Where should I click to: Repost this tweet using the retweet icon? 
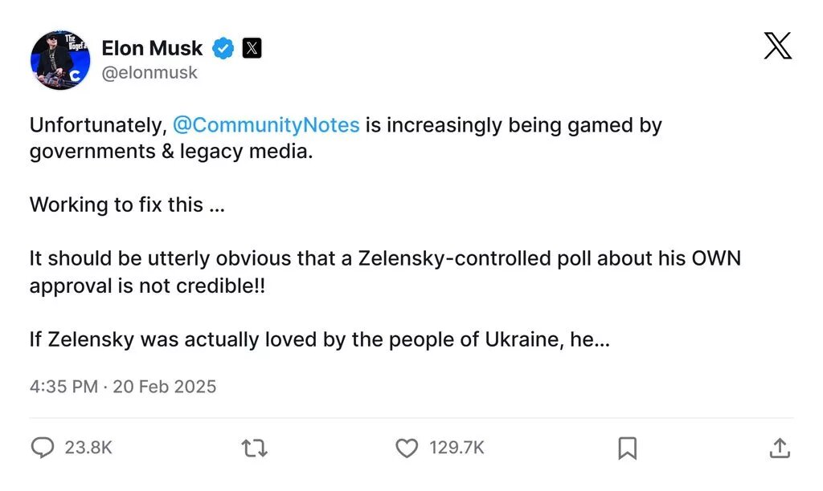click(255, 448)
